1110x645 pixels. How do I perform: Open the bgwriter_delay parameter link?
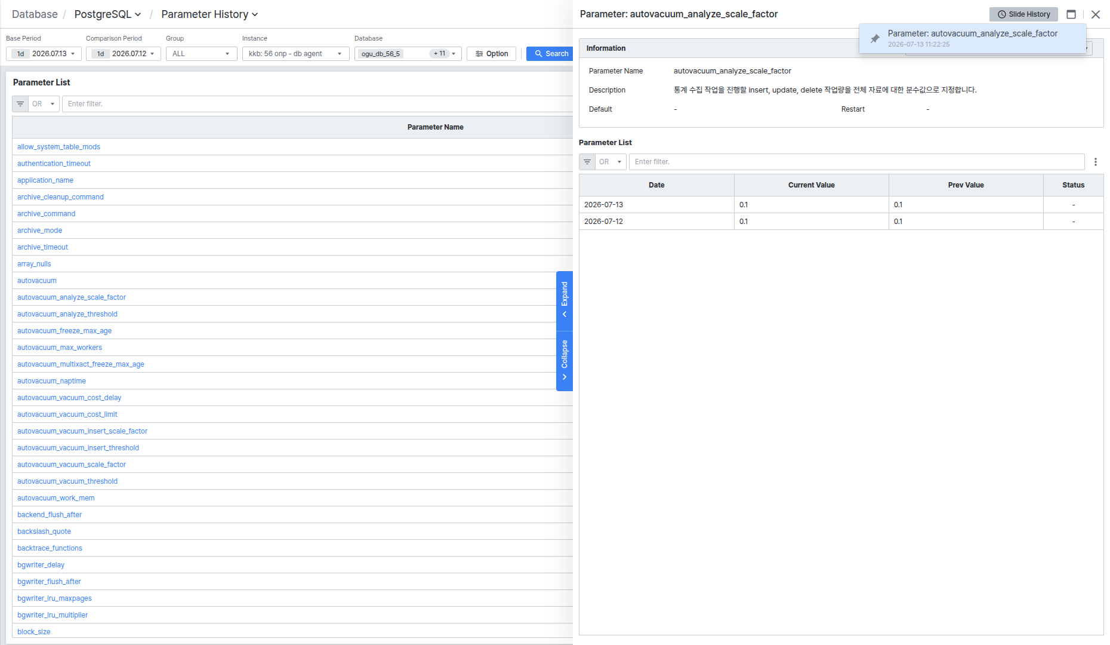(x=41, y=565)
